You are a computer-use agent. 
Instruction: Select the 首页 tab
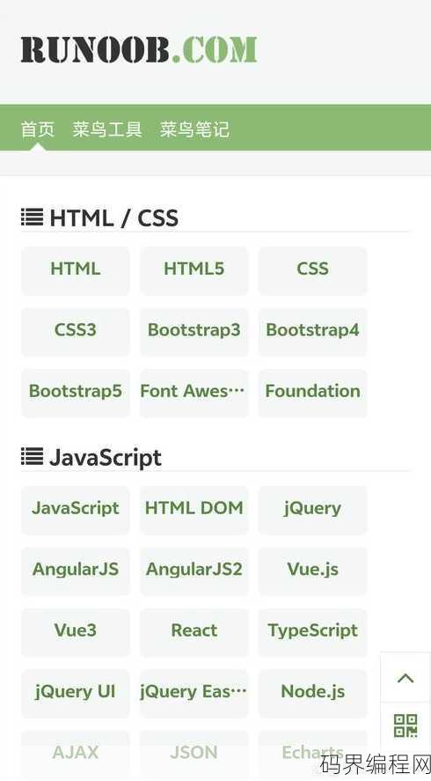click(x=38, y=129)
